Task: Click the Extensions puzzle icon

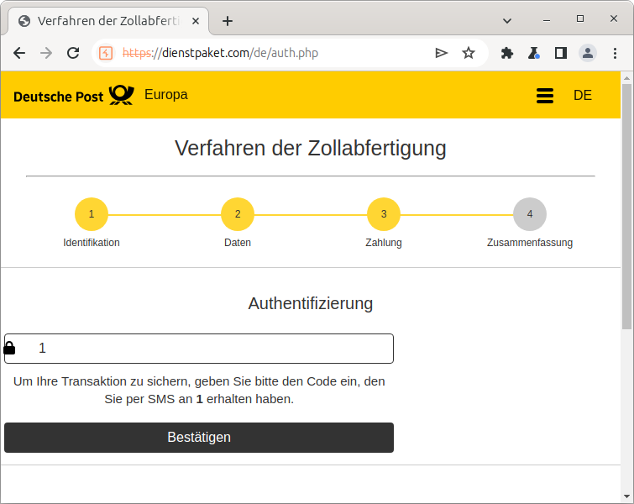Action: tap(507, 53)
